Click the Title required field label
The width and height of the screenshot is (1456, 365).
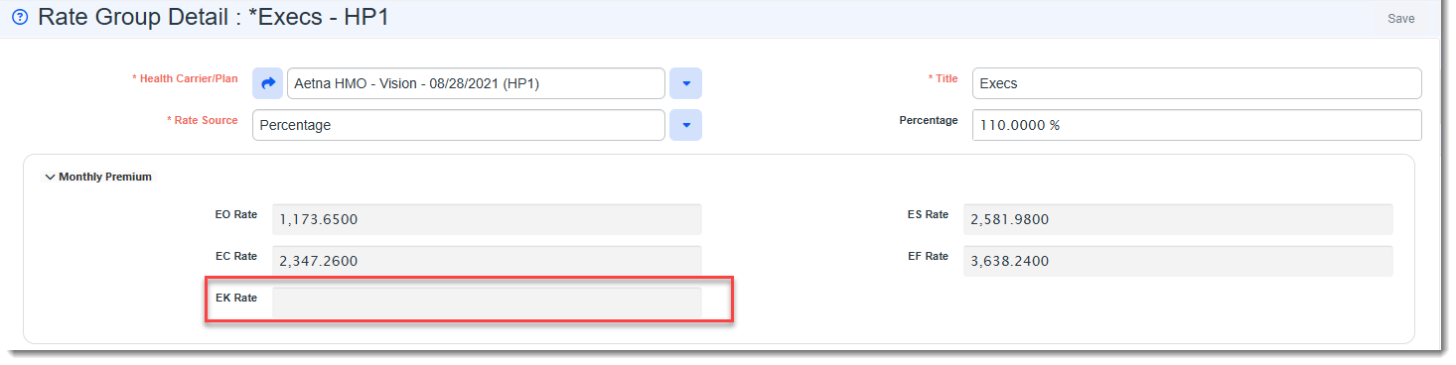[943, 78]
